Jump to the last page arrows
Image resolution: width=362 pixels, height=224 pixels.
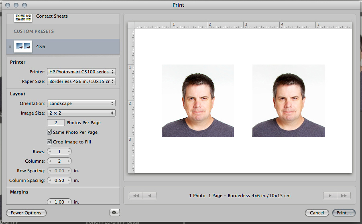[x=344, y=196]
